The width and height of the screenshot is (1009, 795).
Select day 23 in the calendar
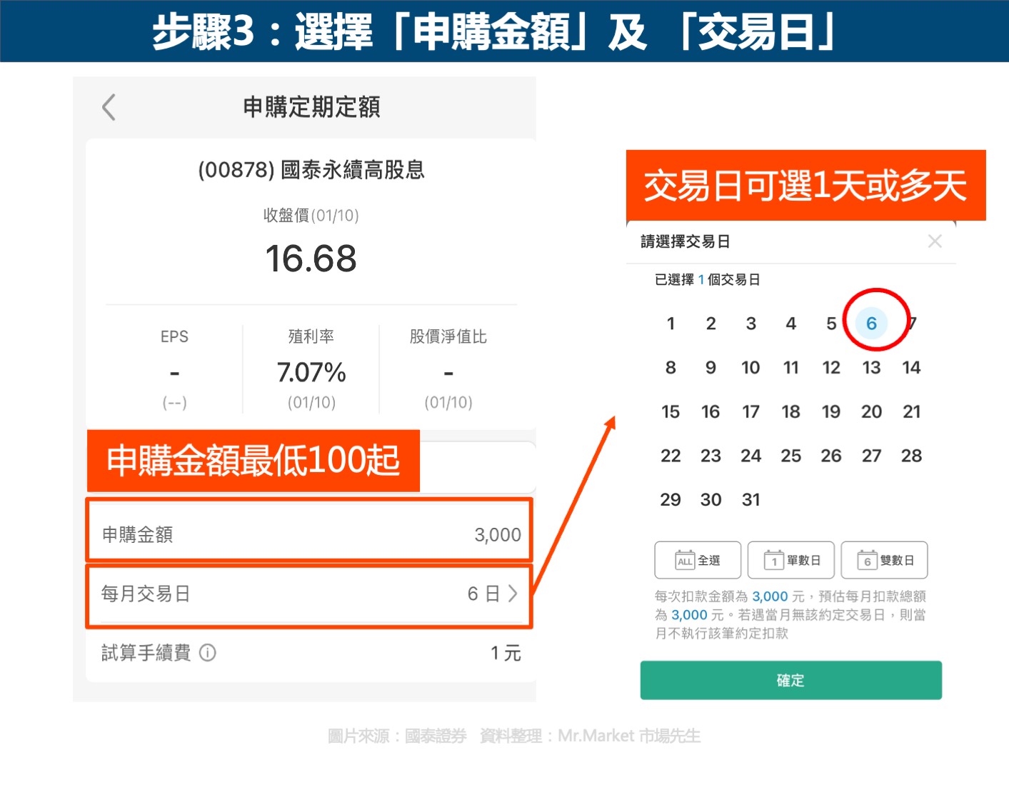pyautogui.click(x=711, y=456)
